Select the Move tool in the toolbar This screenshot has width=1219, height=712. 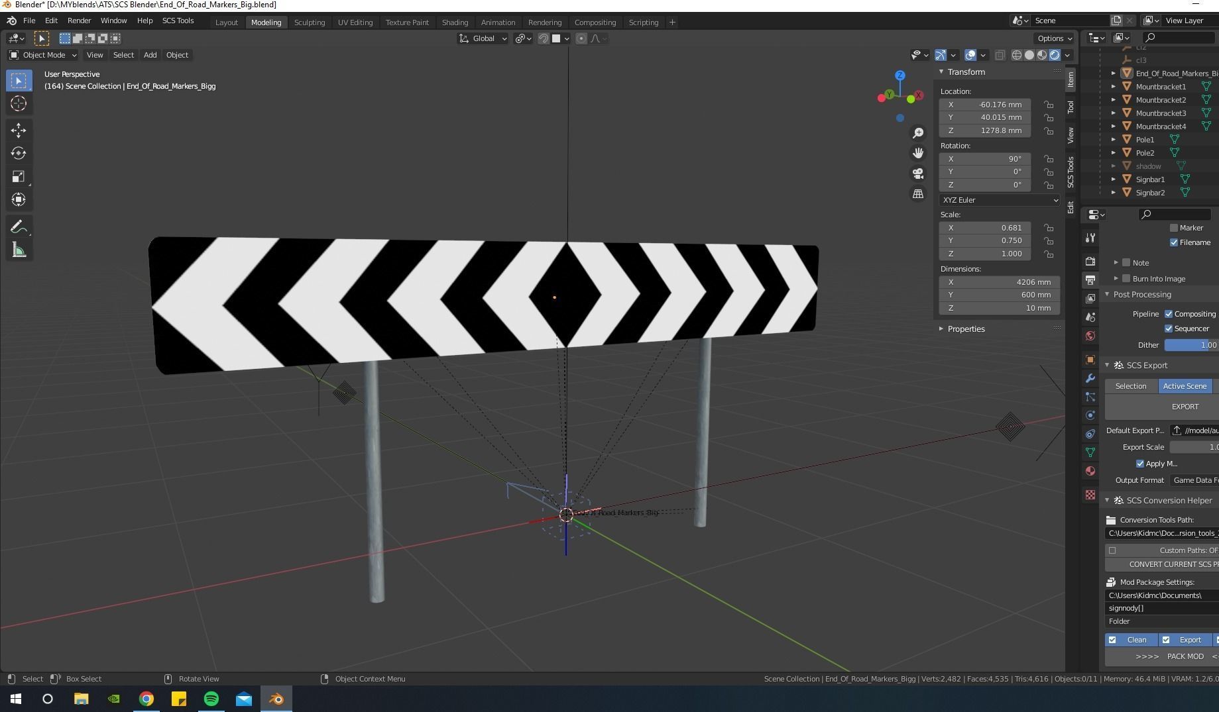coord(19,130)
